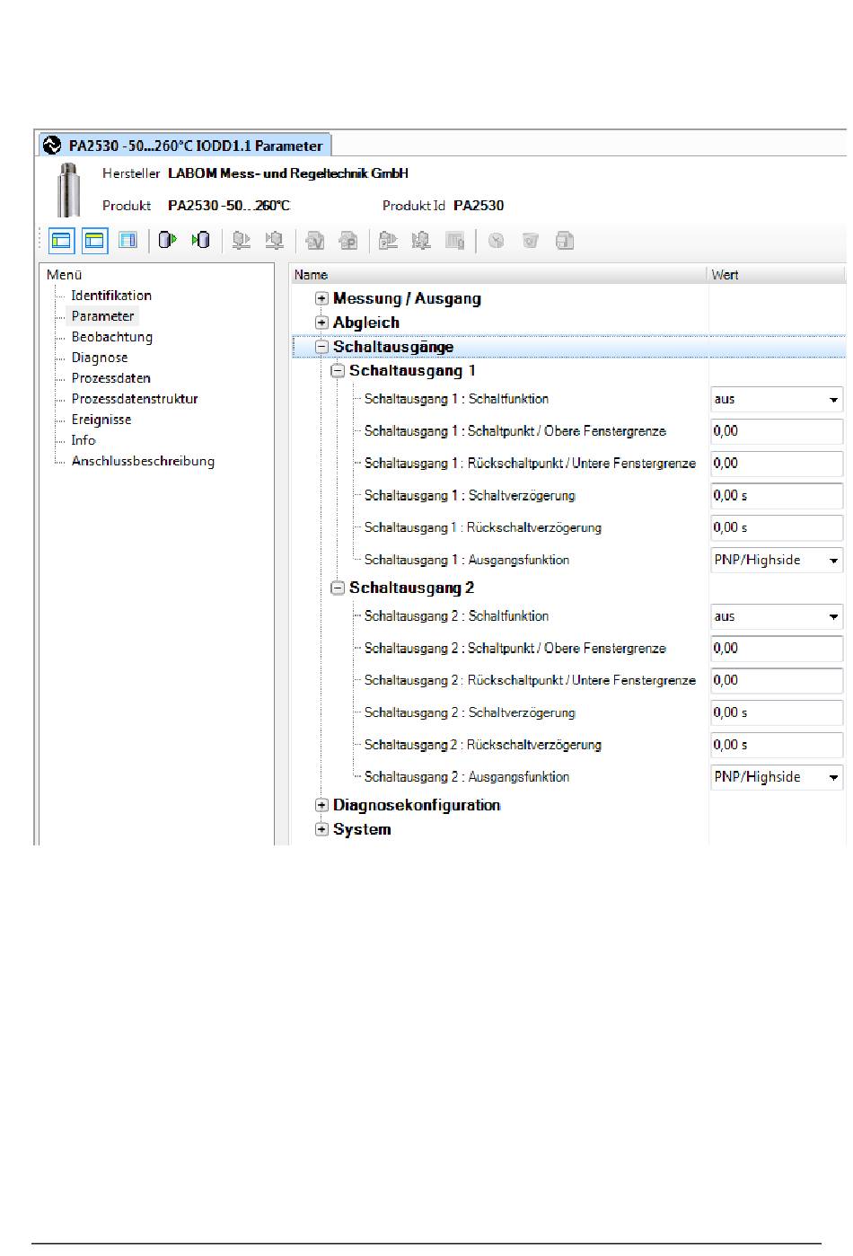Image resolution: width=853 pixels, height=1256 pixels.
Task: Open Schaltausgang 1 Ausgangsfunktion dropdown
Action: click(x=833, y=561)
